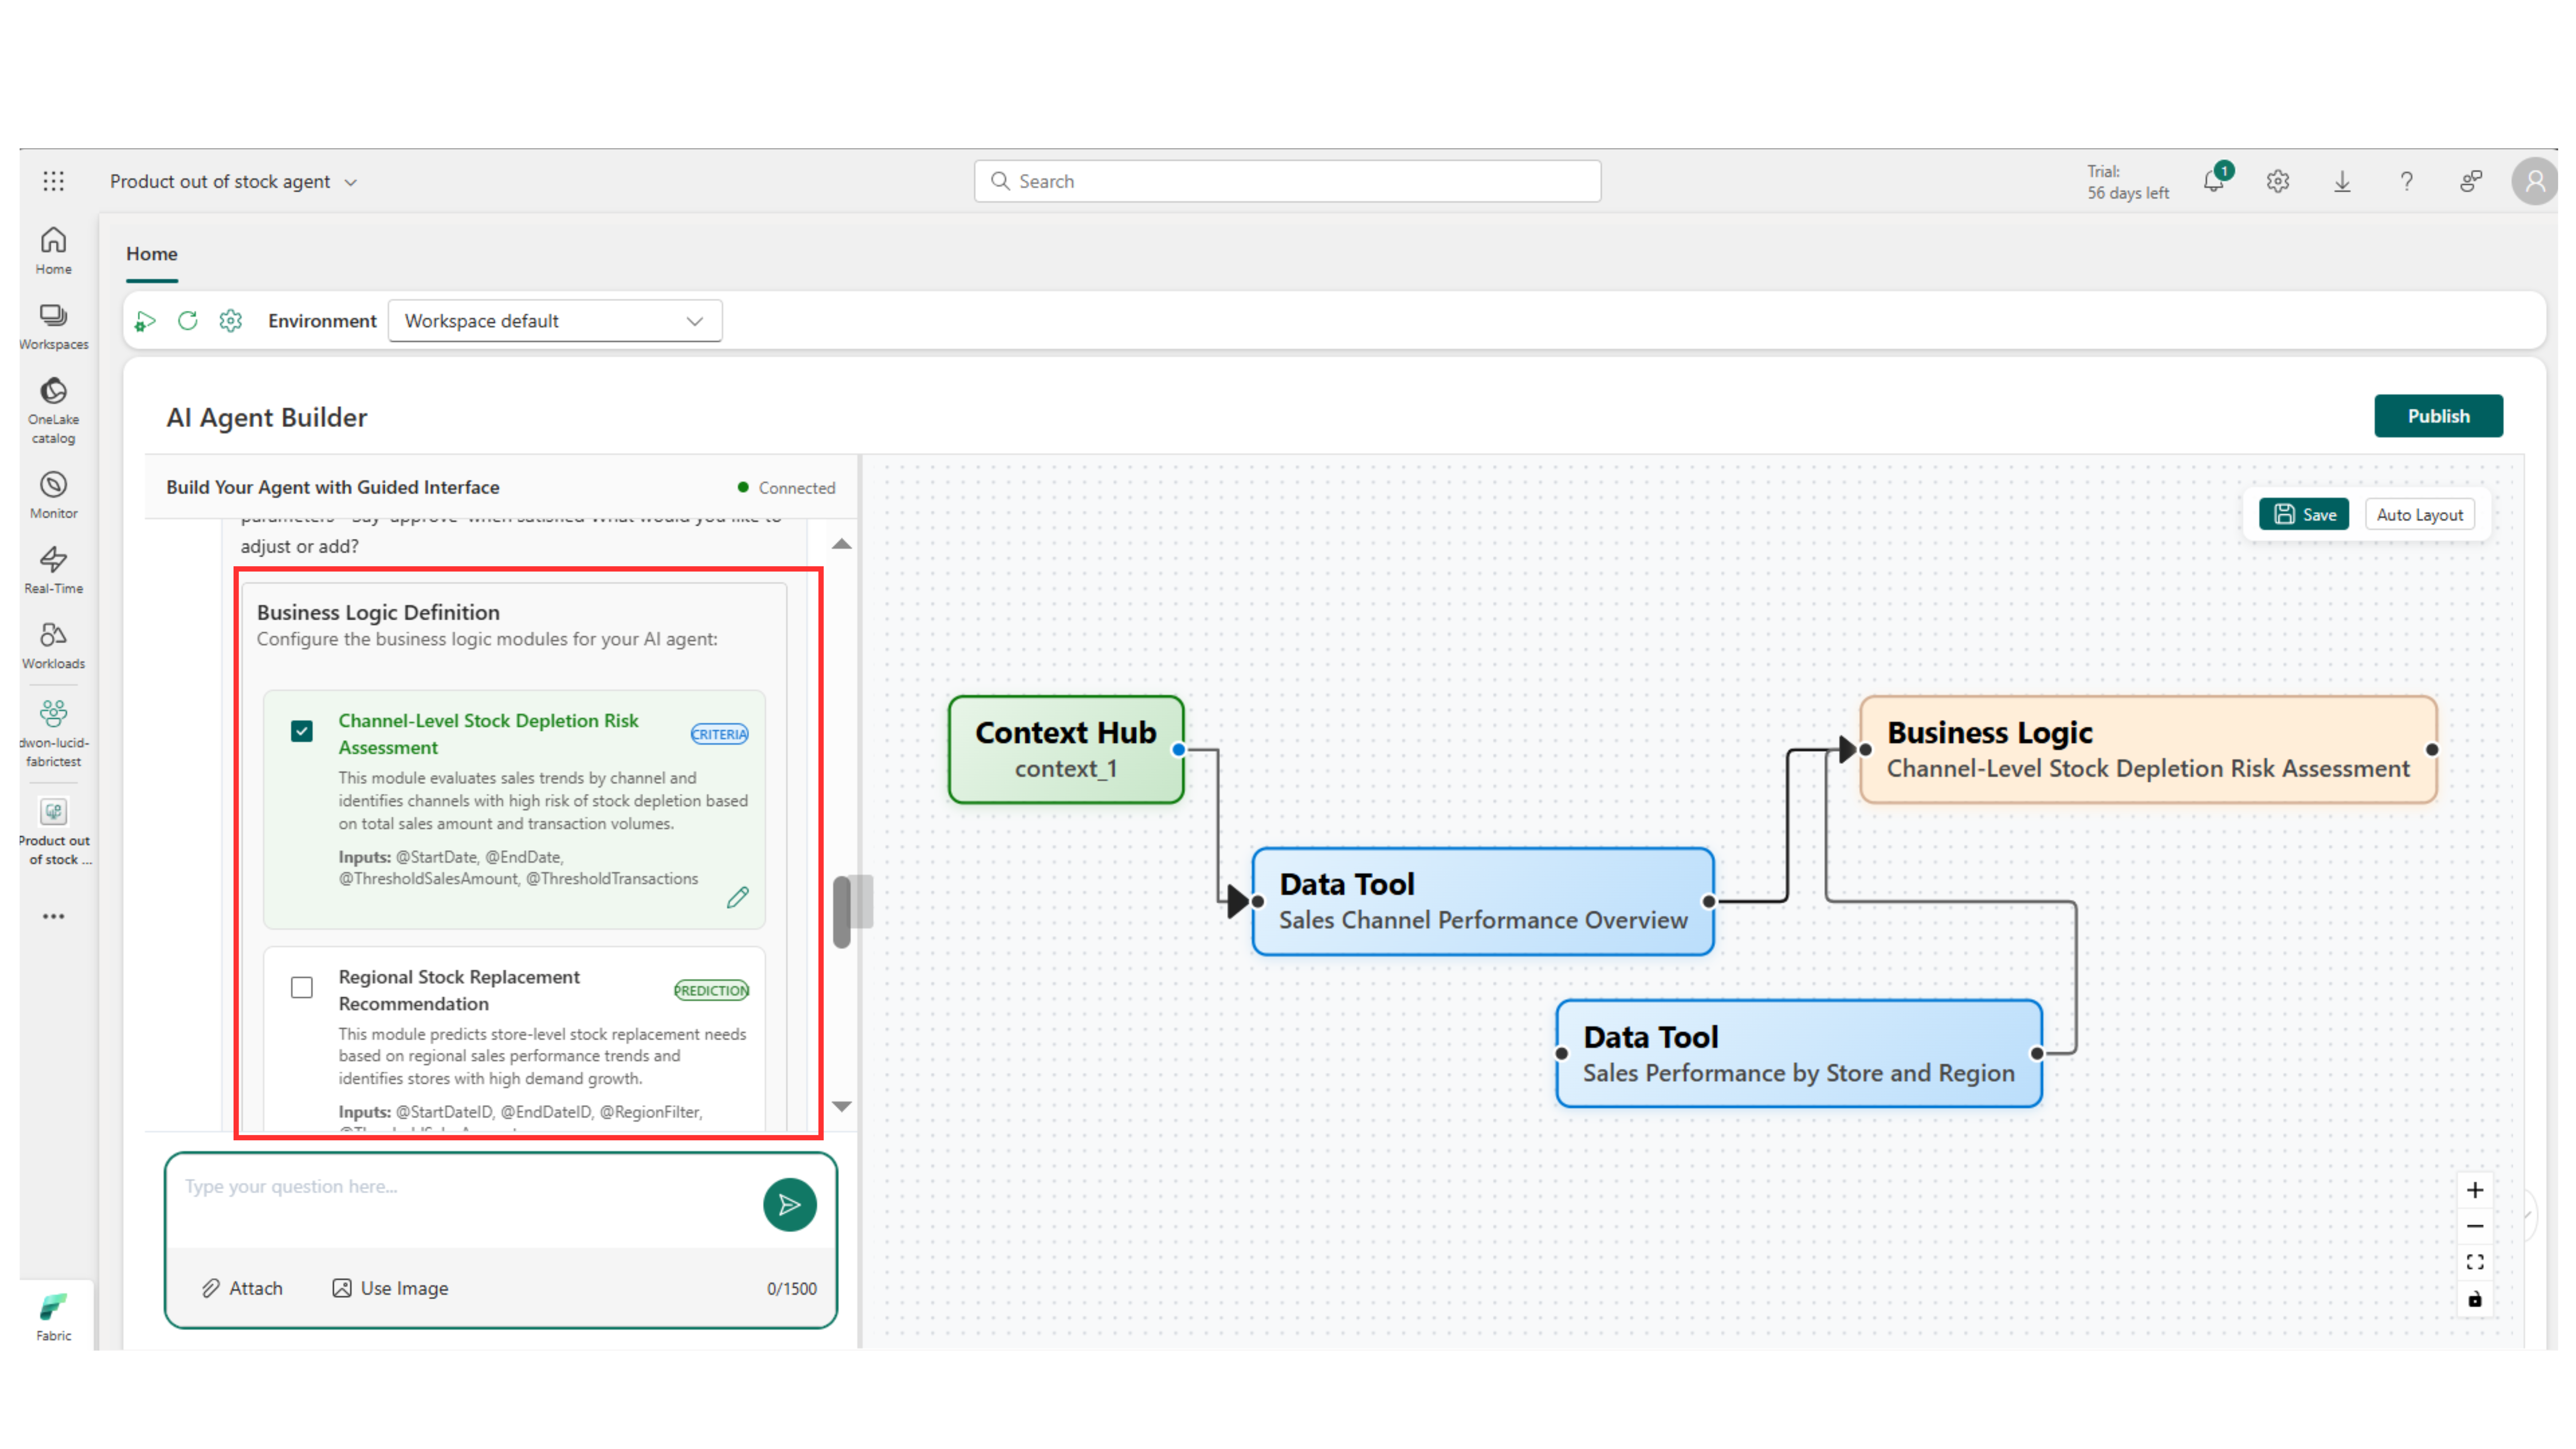Viewport: 2576px width, 1449px height.
Task: Click the fullscreen icon on the canvas
Action: point(2475,1261)
